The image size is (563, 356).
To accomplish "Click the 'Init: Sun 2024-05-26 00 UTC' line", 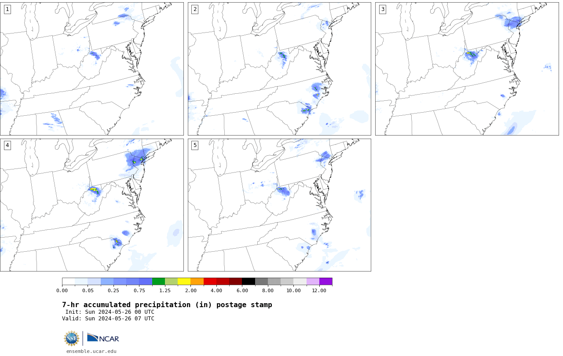I will point(110,312).
